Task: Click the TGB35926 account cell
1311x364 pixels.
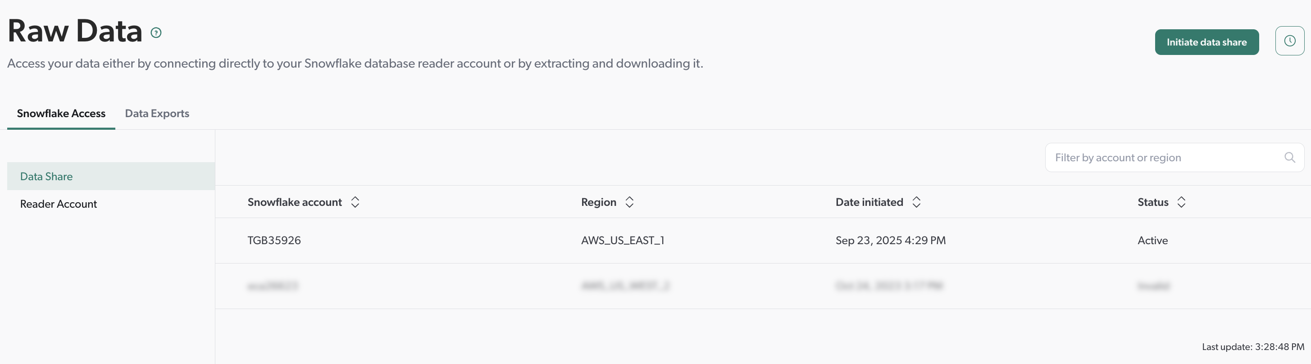Action: tap(274, 241)
